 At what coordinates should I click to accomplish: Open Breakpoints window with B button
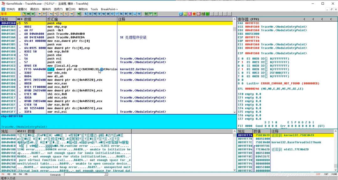pos(126,14)
